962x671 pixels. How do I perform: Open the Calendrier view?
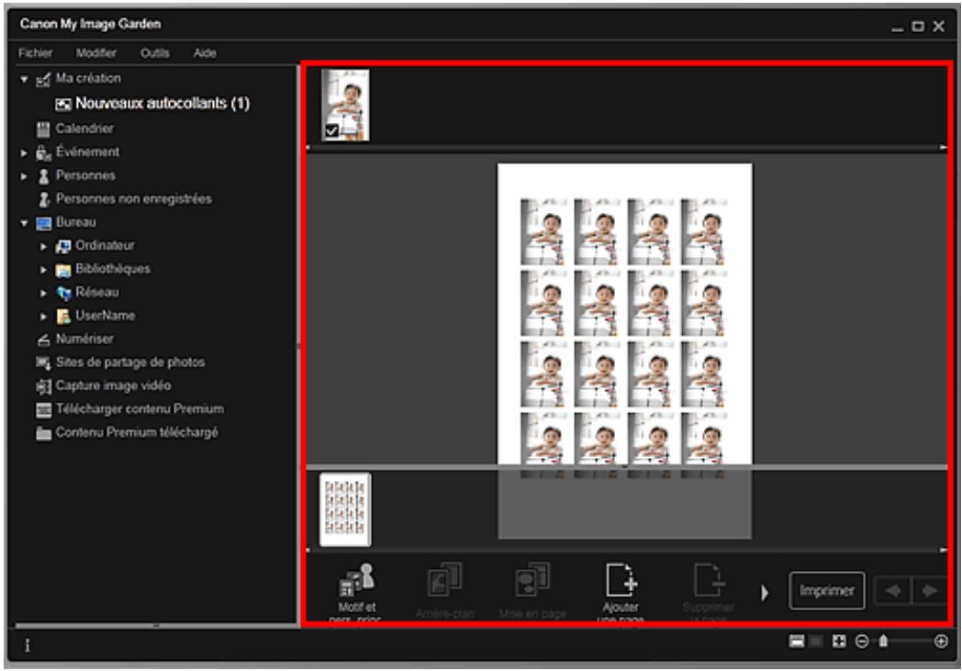point(84,129)
